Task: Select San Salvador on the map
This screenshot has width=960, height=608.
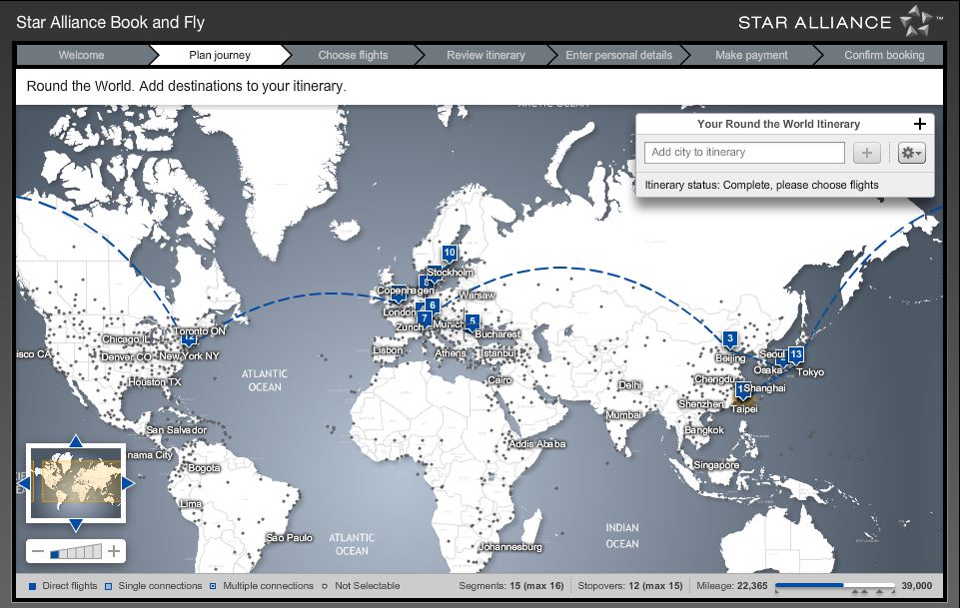Action: coord(177,430)
